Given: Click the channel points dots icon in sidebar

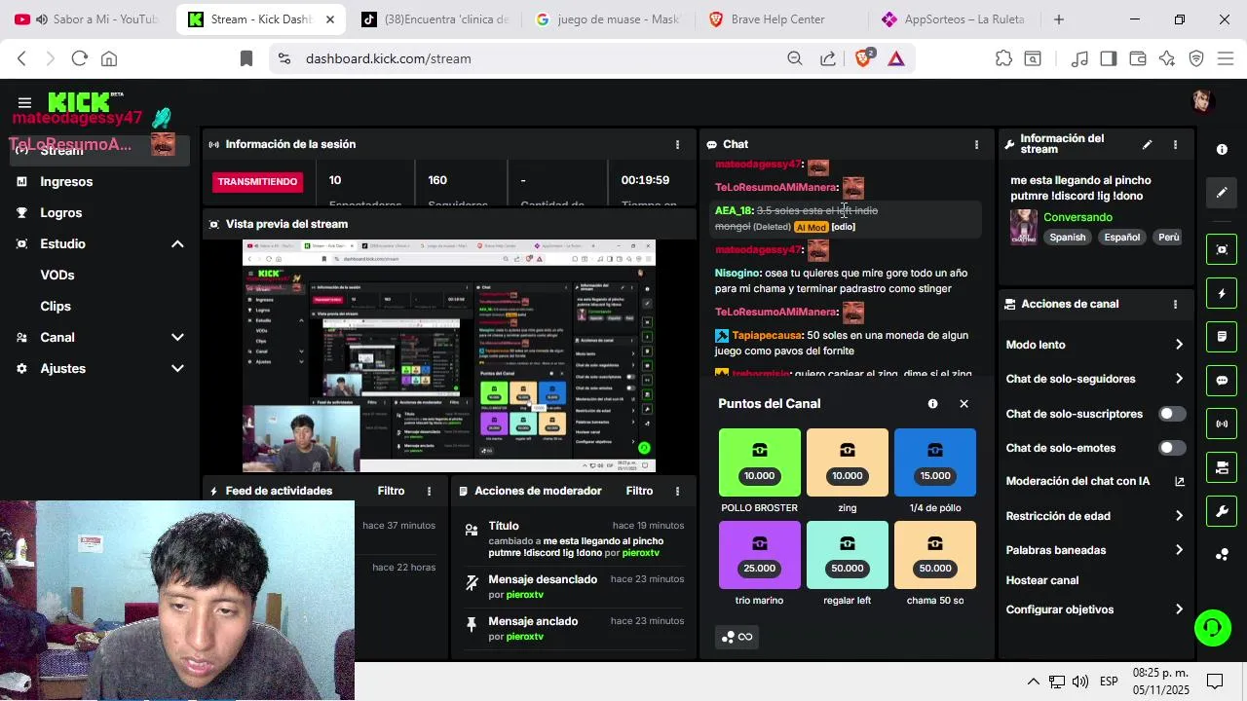Looking at the screenshot, I should pyautogui.click(x=1222, y=555).
